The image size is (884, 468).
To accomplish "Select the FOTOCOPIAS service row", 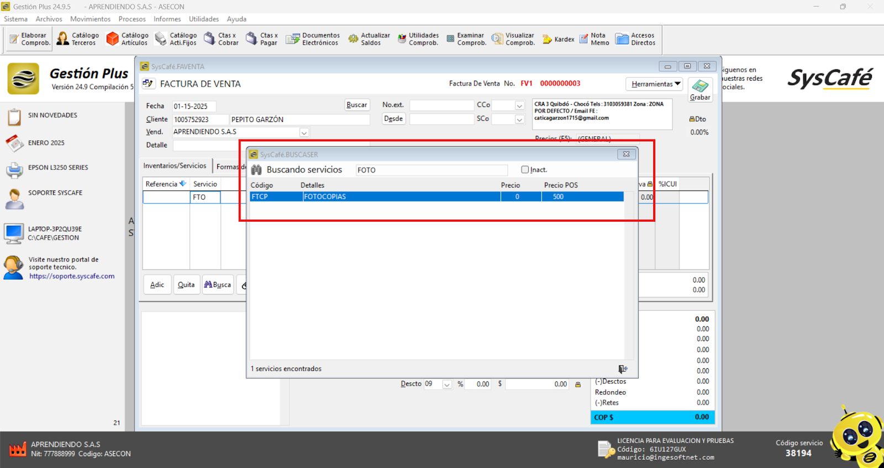I will (401, 197).
